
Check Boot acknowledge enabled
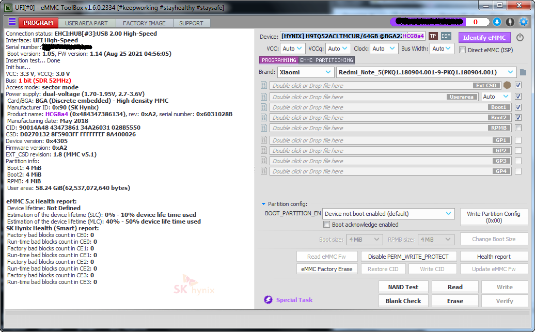326,225
